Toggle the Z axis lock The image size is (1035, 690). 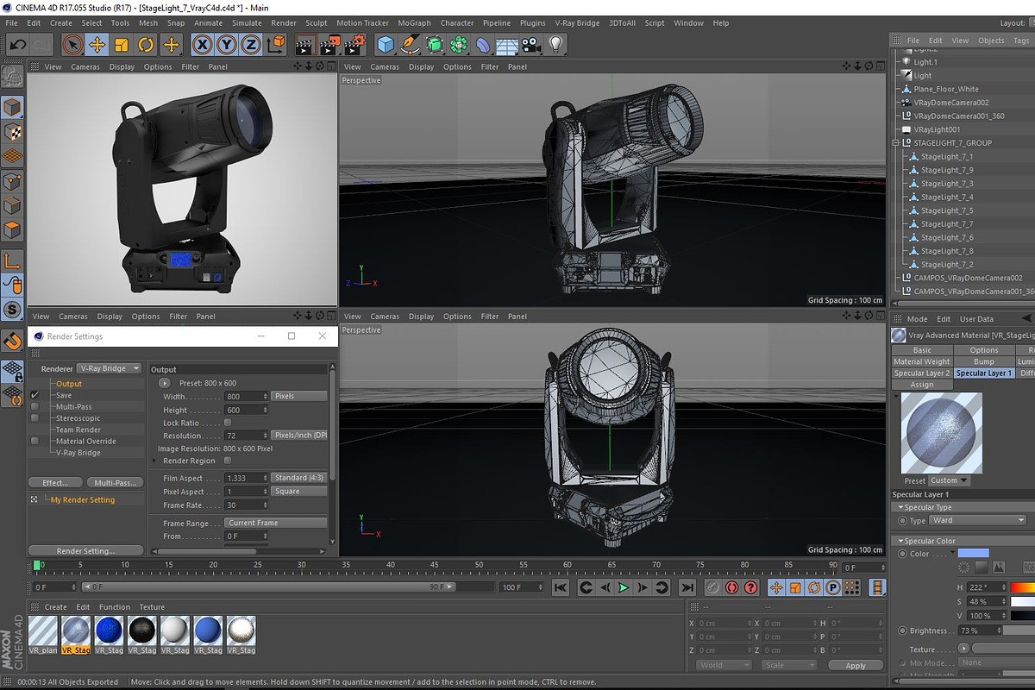pyautogui.click(x=250, y=44)
